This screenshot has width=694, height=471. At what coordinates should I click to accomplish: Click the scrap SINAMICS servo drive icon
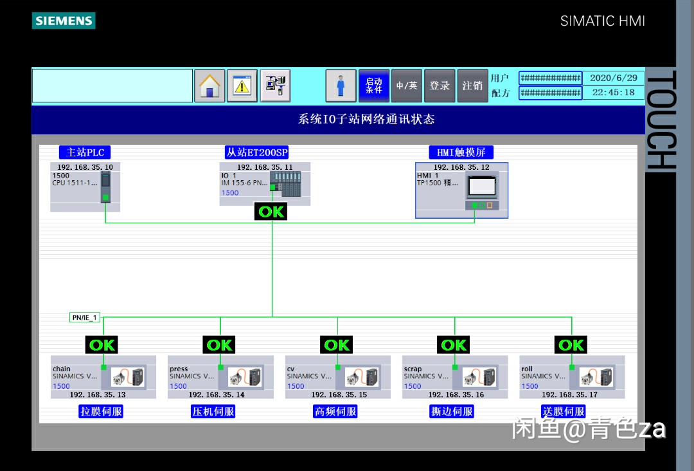479,377
